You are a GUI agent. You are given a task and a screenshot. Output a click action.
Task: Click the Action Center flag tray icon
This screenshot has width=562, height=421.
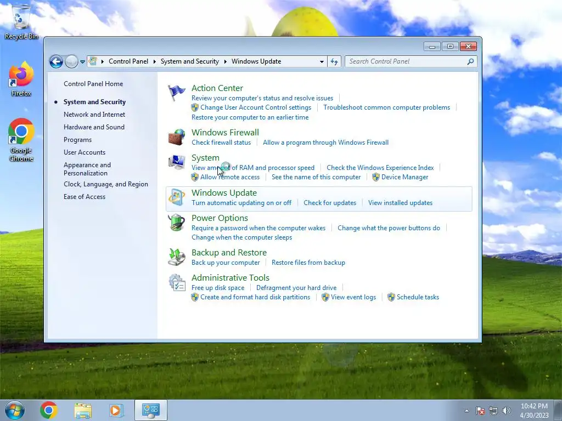480,411
